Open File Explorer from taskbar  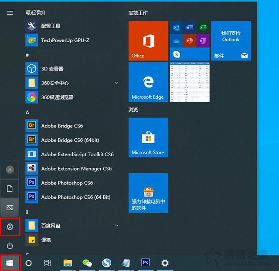(x=68, y=263)
